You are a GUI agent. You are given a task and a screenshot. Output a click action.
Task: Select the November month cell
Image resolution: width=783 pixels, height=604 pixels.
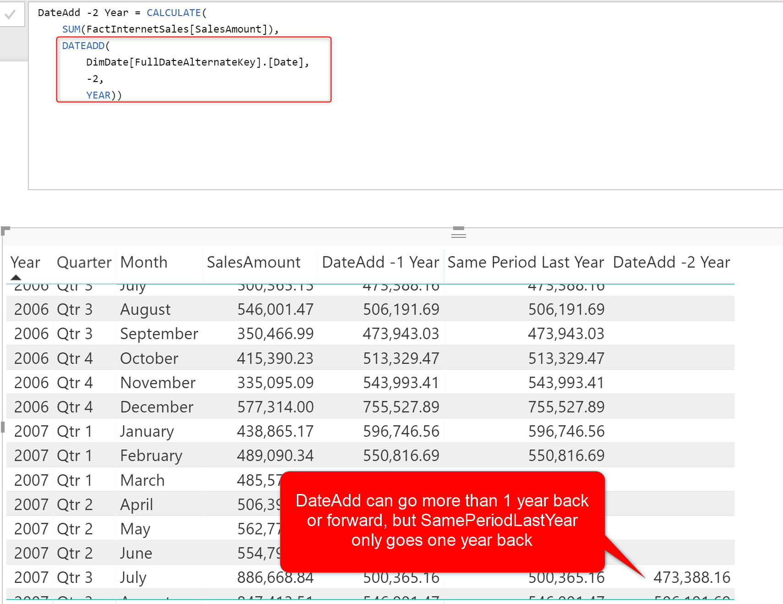[158, 383]
